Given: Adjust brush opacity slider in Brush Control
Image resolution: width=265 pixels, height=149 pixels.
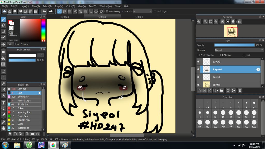Looking at the screenshot, I should point(22,60).
